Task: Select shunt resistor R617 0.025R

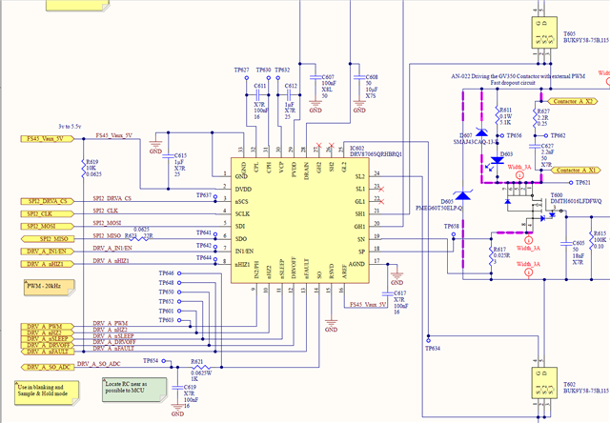Action: (491, 254)
